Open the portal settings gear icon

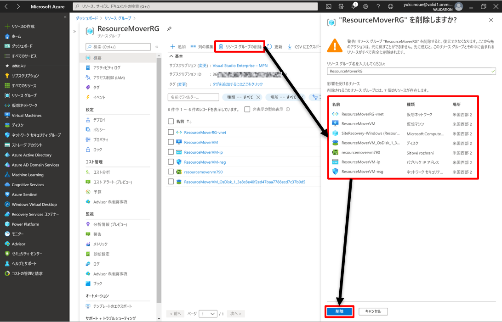pyautogui.click(x=365, y=6)
